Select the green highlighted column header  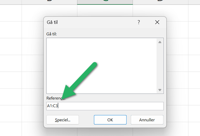pyautogui.click(x=105, y=2)
